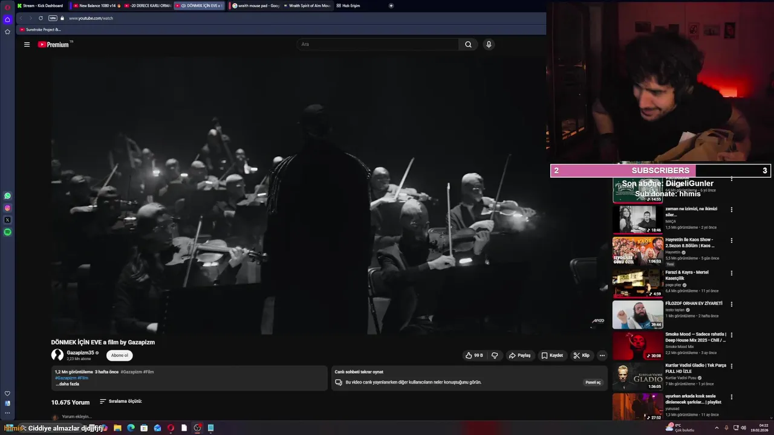
Task: Open OBS Studio from the taskbar
Action: tap(197, 428)
